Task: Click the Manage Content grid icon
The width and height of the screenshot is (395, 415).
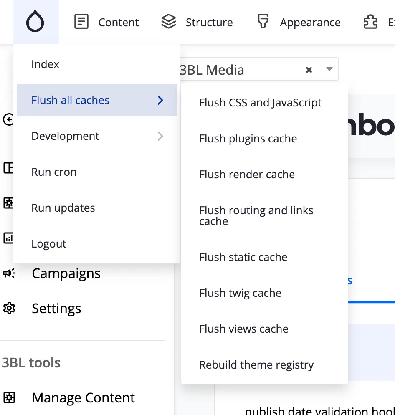Action: 9,397
